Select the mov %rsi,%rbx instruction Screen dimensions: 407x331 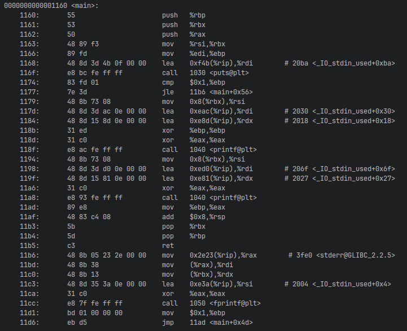click(194, 44)
